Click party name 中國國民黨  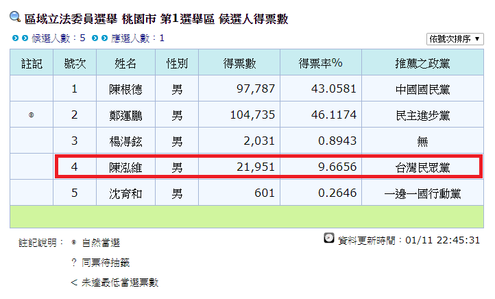pos(423,90)
